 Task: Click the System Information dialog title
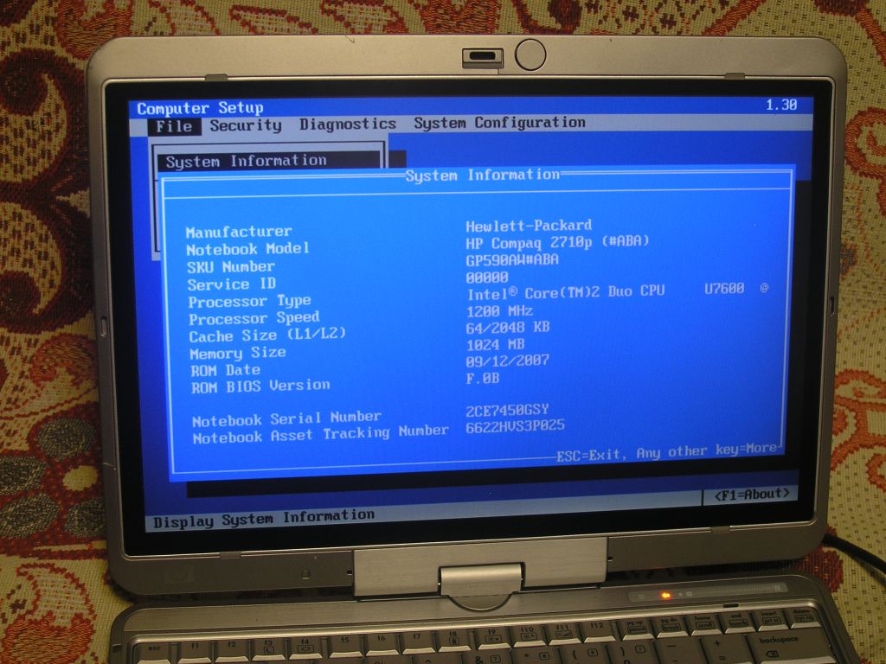click(483, 175)
